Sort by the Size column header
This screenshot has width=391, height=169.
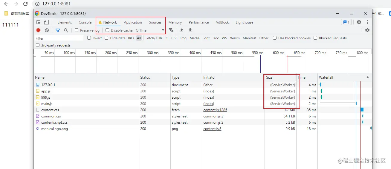pos(280,77)
